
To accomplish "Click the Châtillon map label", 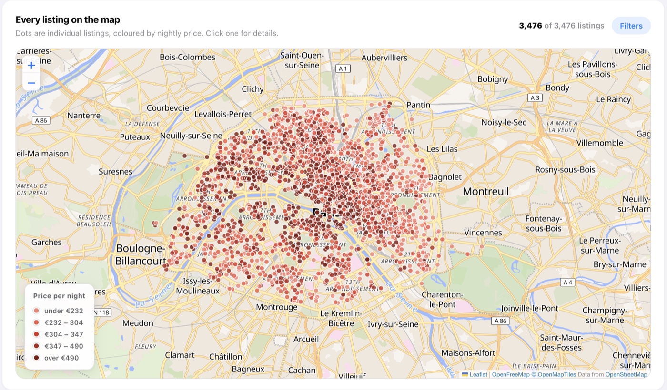I will click(x=225, y=356).
